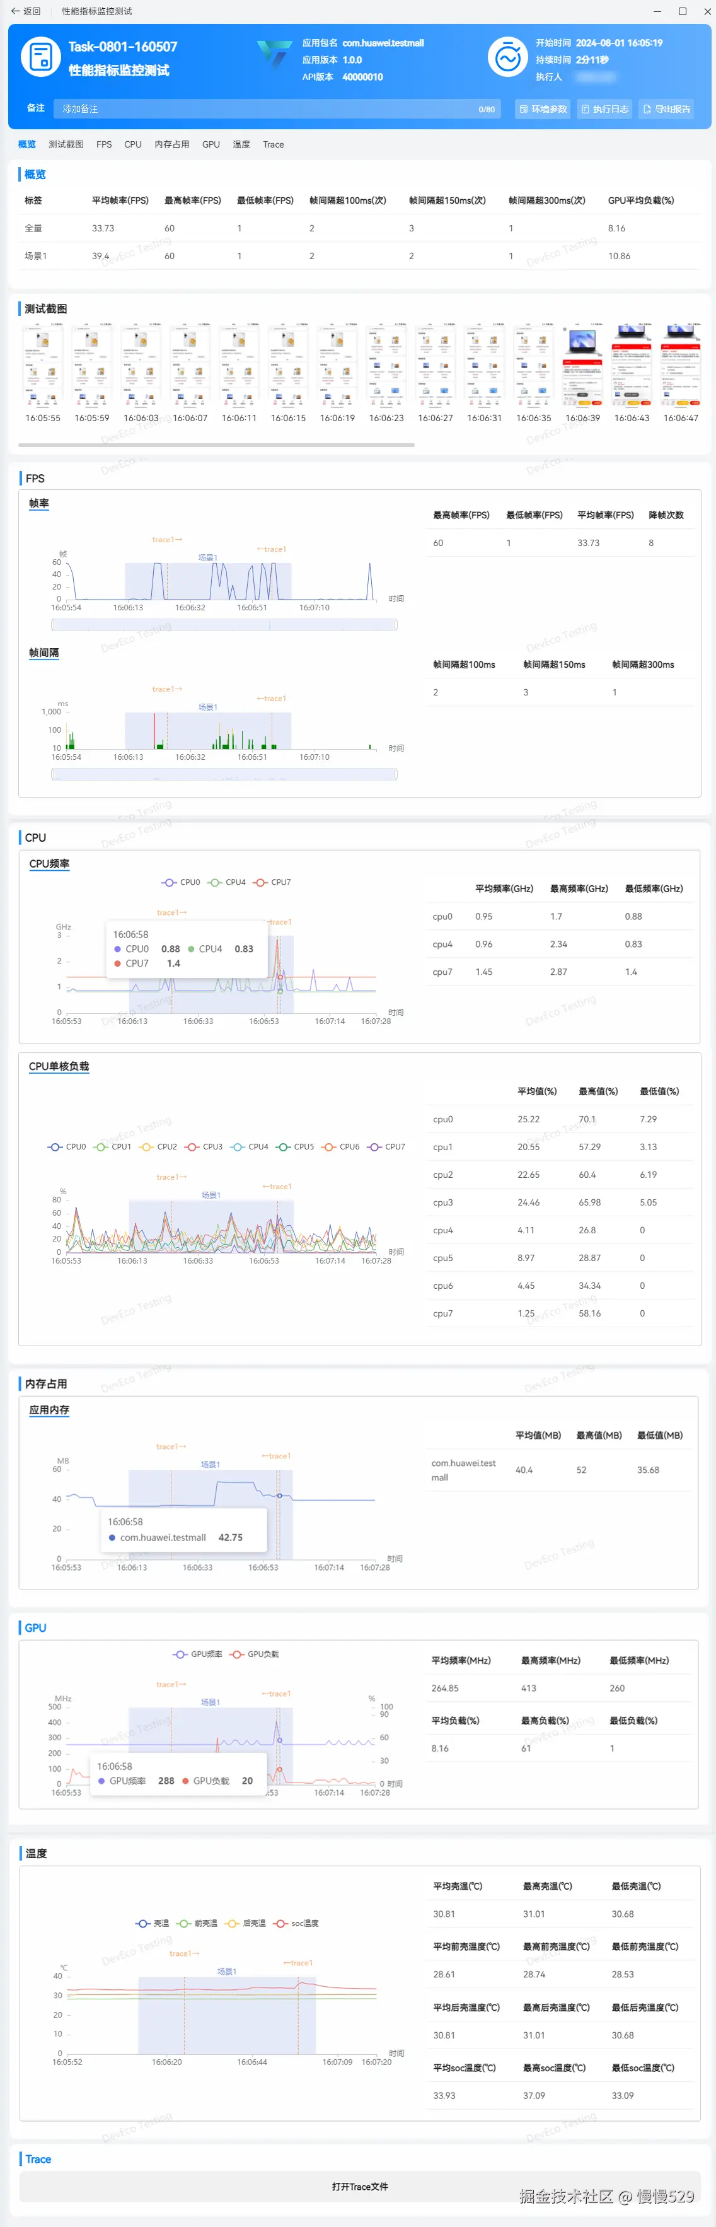Click com.huawei.testmall row in memory table

point(560,1470)
